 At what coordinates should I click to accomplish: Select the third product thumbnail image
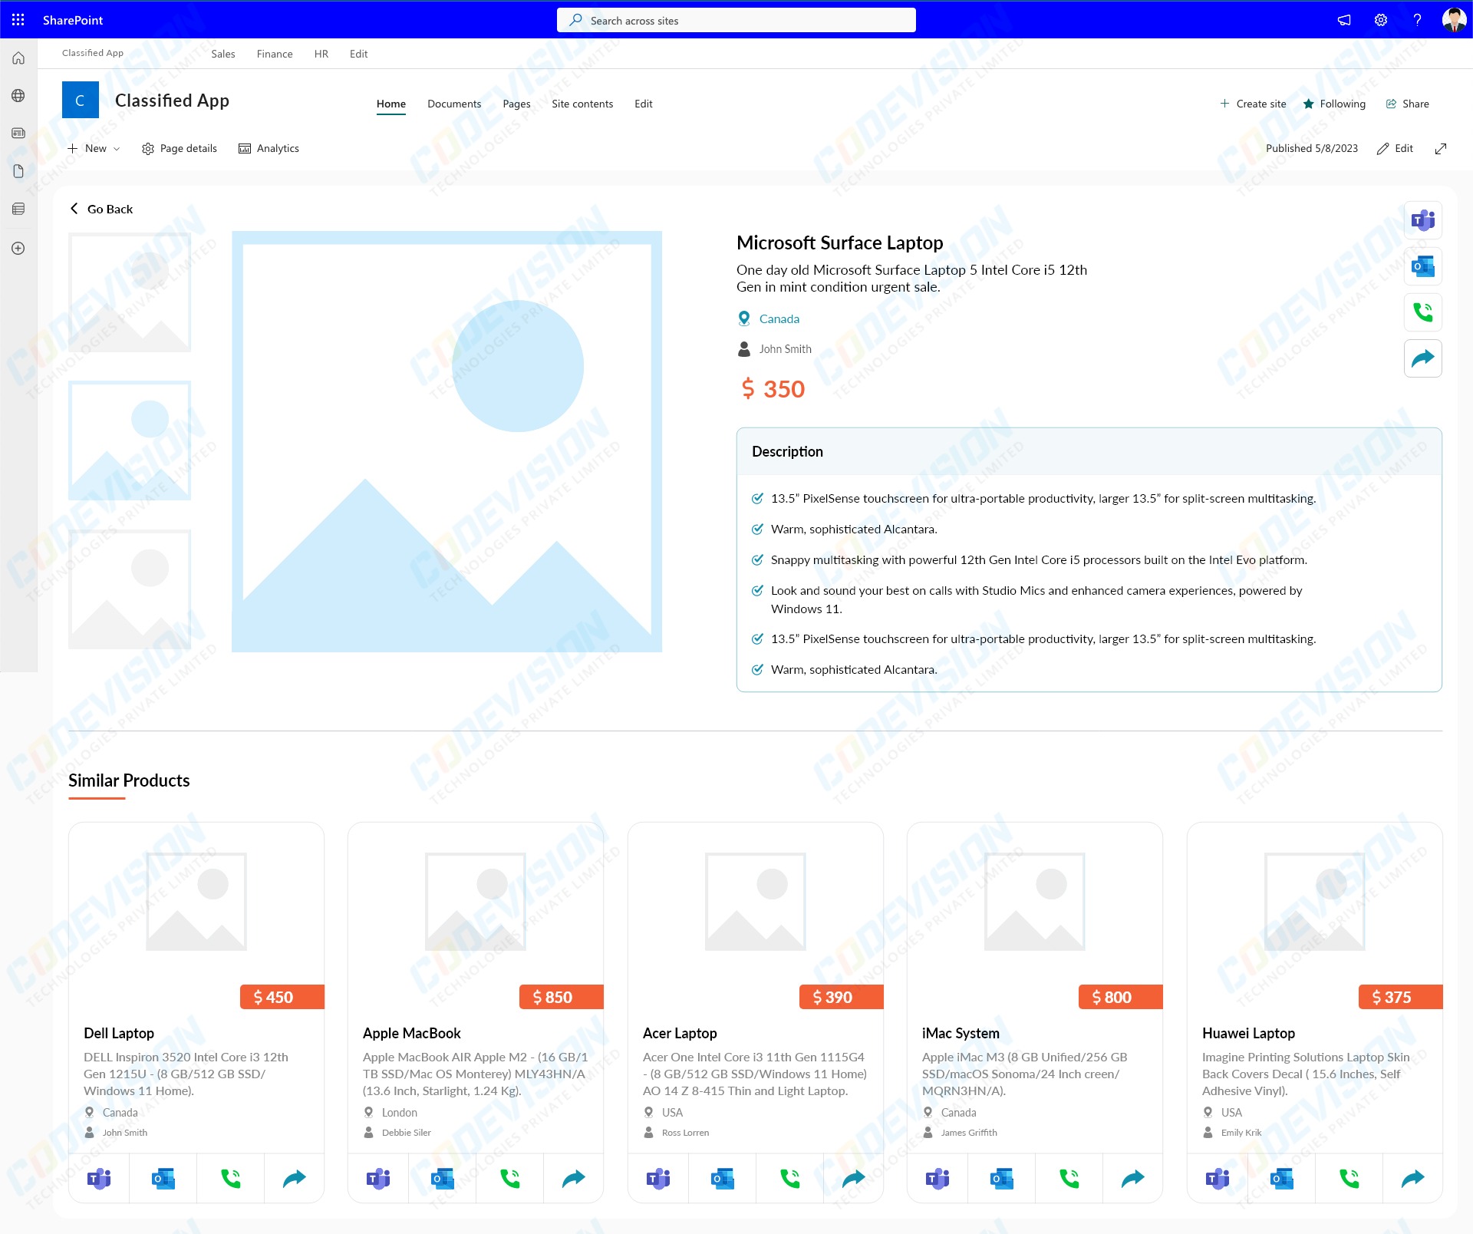130,589
